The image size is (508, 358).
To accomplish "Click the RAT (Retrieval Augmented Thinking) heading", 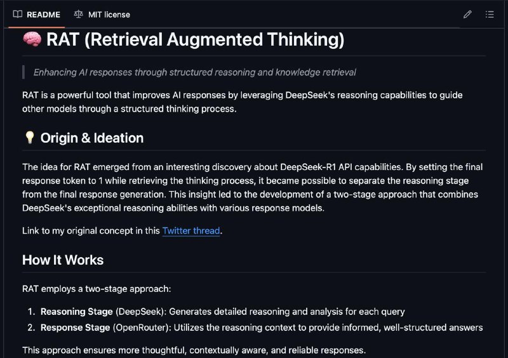I will coord(196,39).
